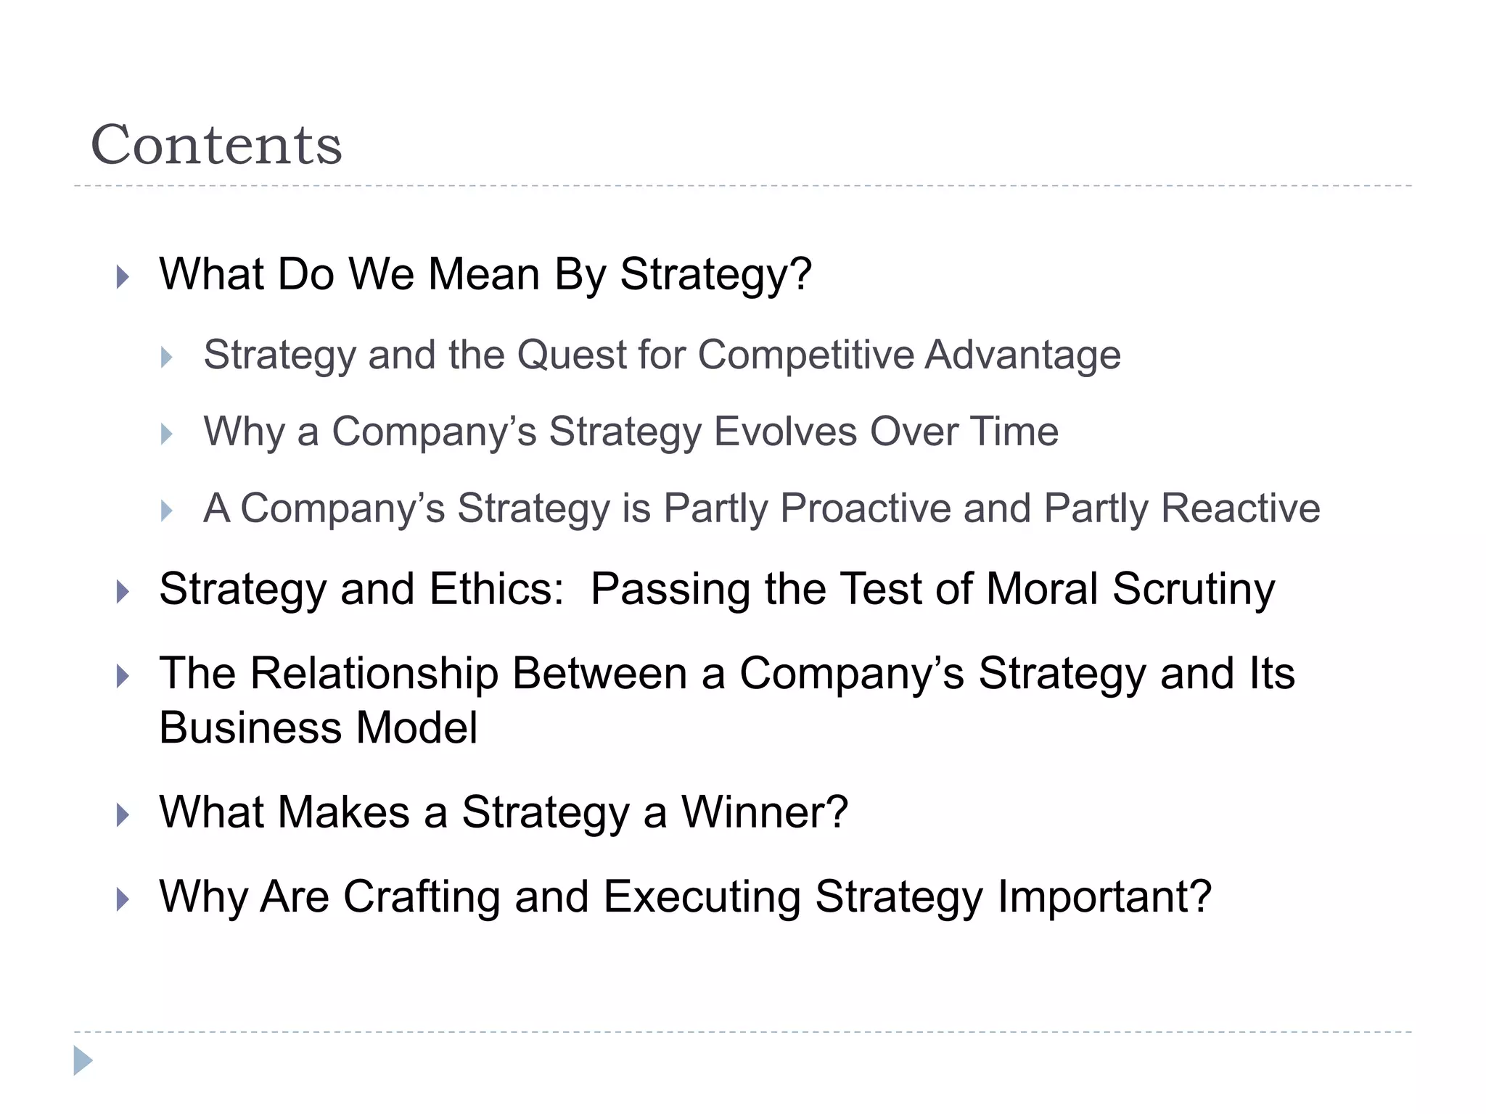Viewport: 1486px width, 1114px height.
Task: Select 'Why a Company's Strategy Evolves Over Time'
Action: point(631,432)
